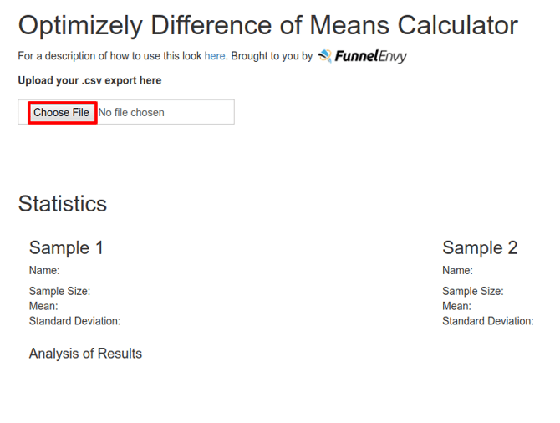This screenshot has width=560, height=423.
Task: Click the 'Upload your .csv export here' label
Action: point(89,80)
